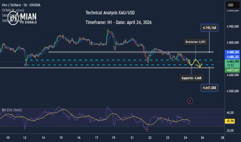This screenshot has height=142, width=241.
Task: Click the 4.800,000 price axis level
Action: coord(233,43)
